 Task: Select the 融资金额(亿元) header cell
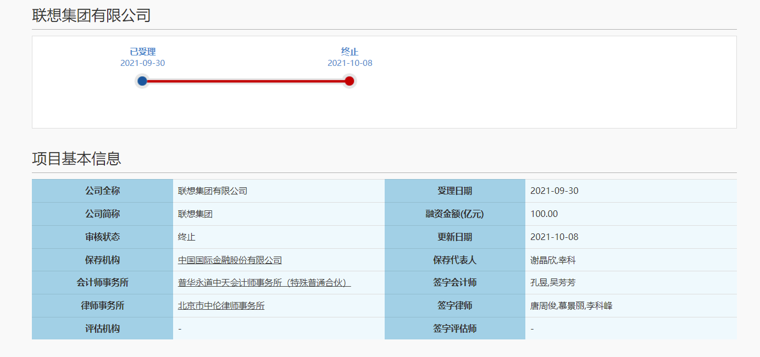[x=454, y=214]
